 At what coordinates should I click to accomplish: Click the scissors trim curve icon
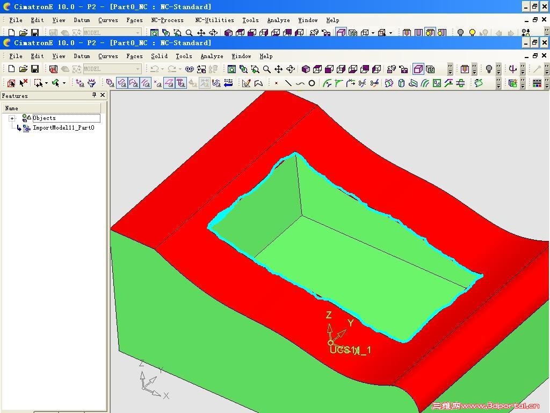tap(363, 83)
